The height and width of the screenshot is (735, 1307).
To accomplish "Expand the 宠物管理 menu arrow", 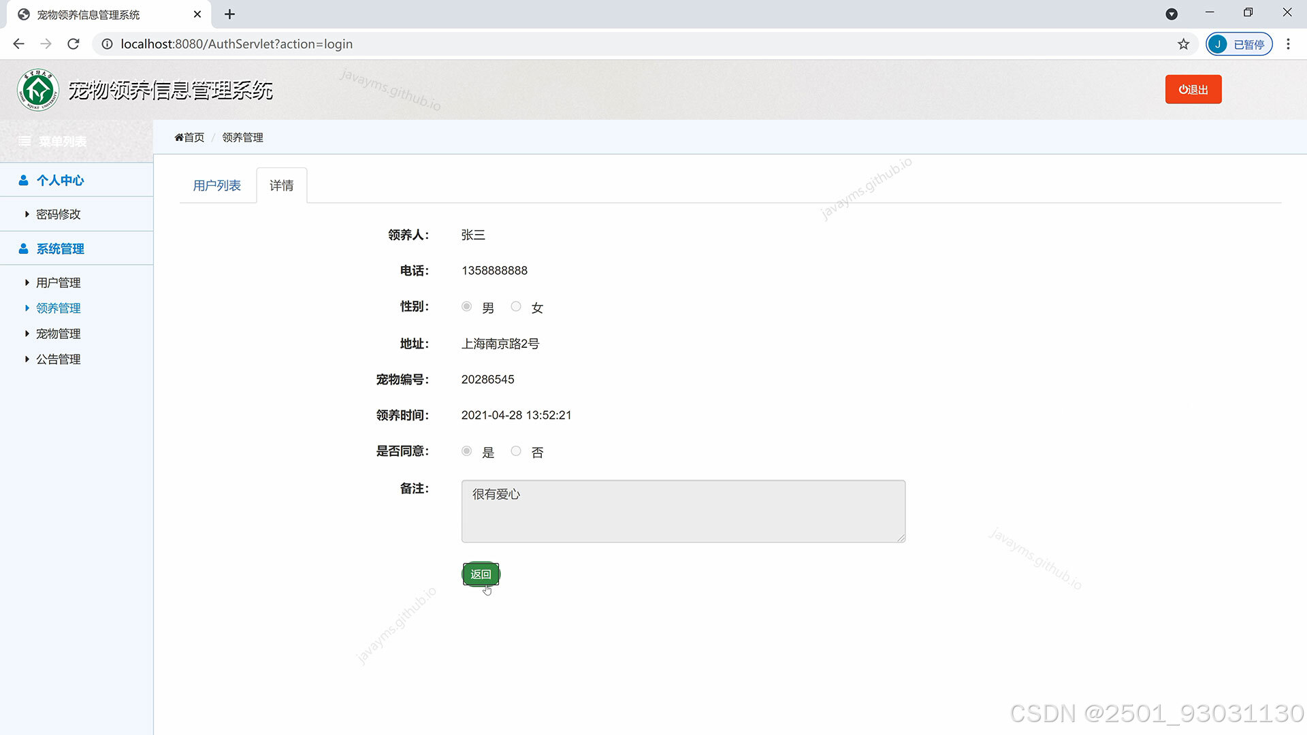I will point(27,333).
